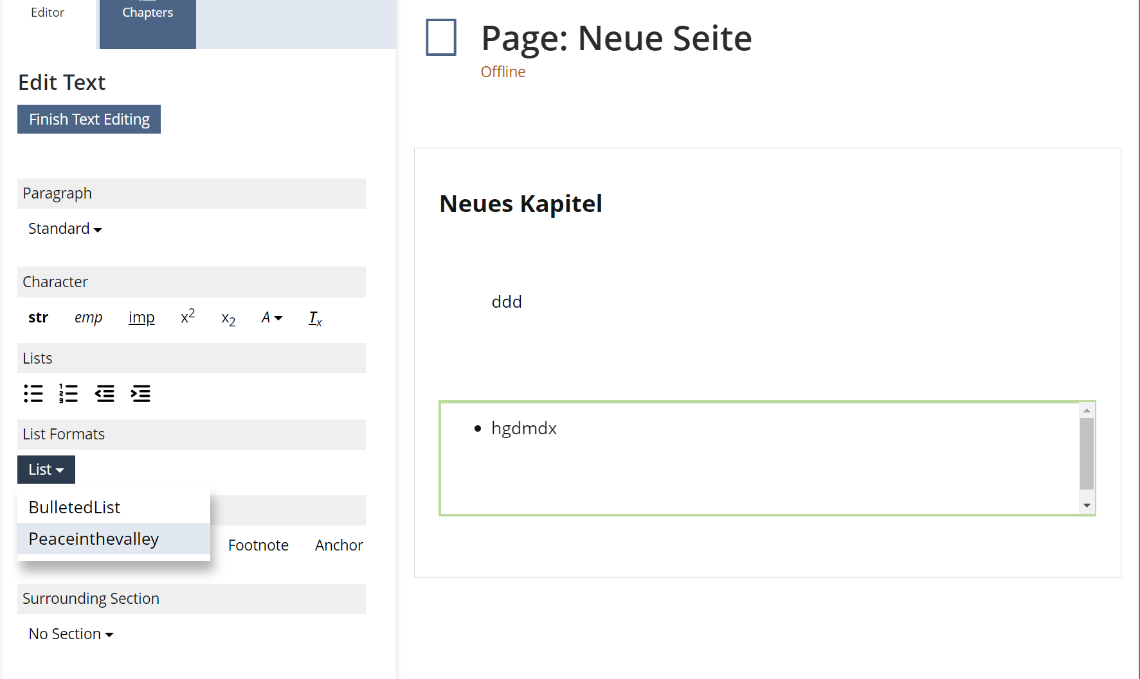
Task: Click the outdent list icon
Action: 105,393
